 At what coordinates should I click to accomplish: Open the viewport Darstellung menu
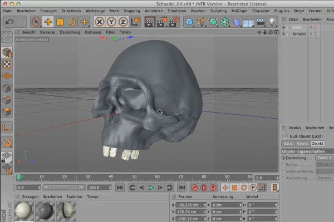point(70,32)
